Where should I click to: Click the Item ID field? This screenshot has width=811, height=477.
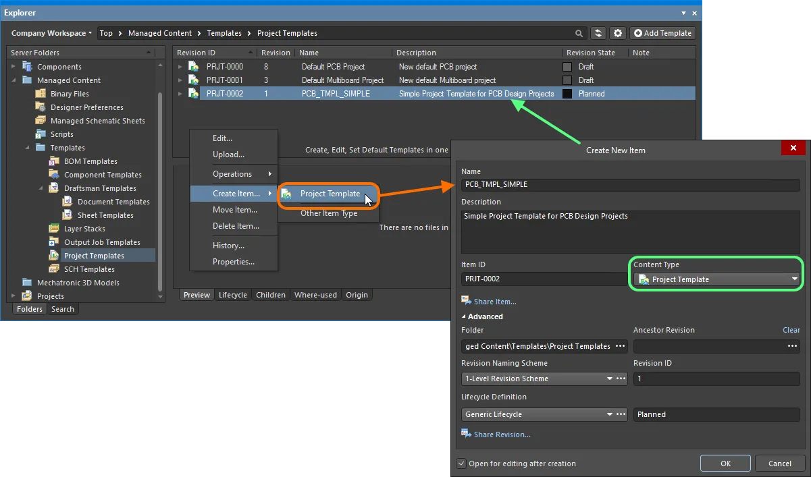544,279
